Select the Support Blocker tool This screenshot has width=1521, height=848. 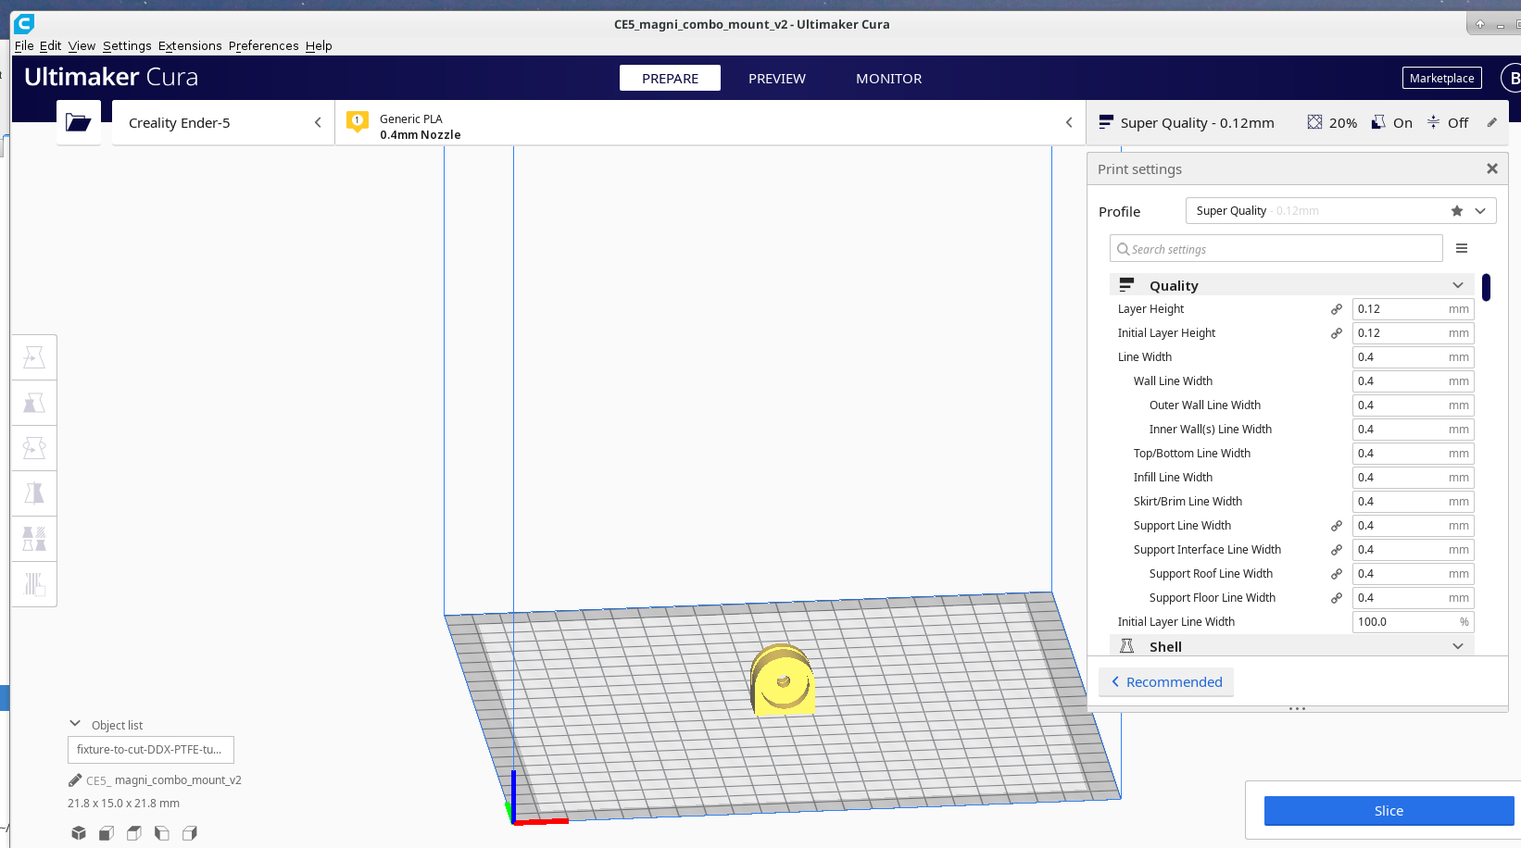(34, 584)
